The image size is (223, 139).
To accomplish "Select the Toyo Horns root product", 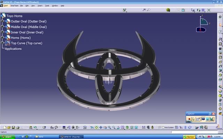I will click(14, 16).
